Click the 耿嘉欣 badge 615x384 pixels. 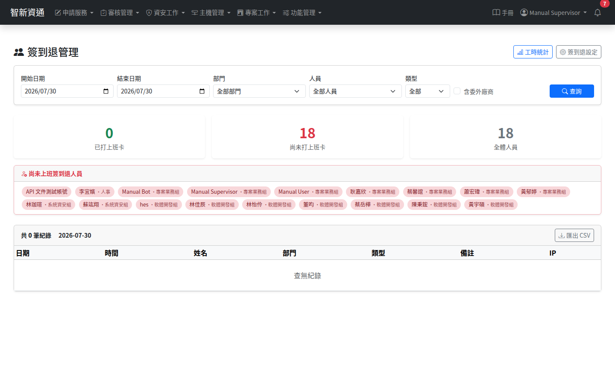[373, 192]
